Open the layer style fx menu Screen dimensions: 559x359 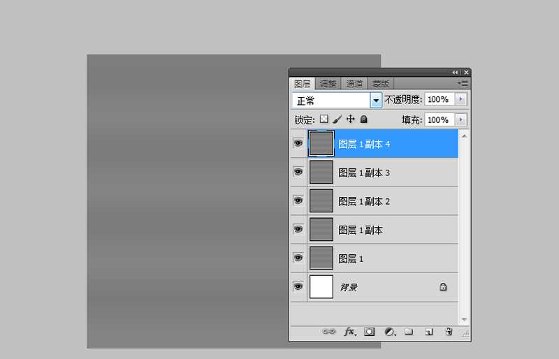click(350, 332)
